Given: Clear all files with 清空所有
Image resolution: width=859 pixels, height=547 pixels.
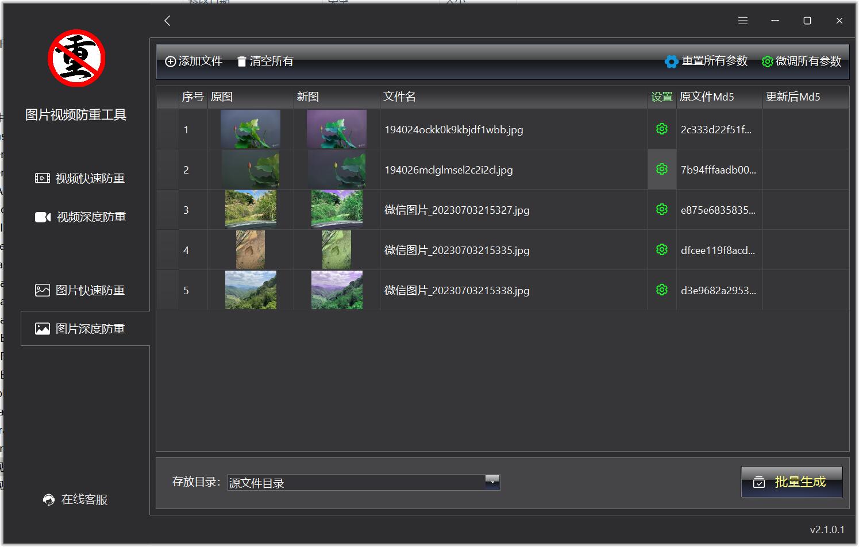Looking at the screenshot, I should click(265, 61).
